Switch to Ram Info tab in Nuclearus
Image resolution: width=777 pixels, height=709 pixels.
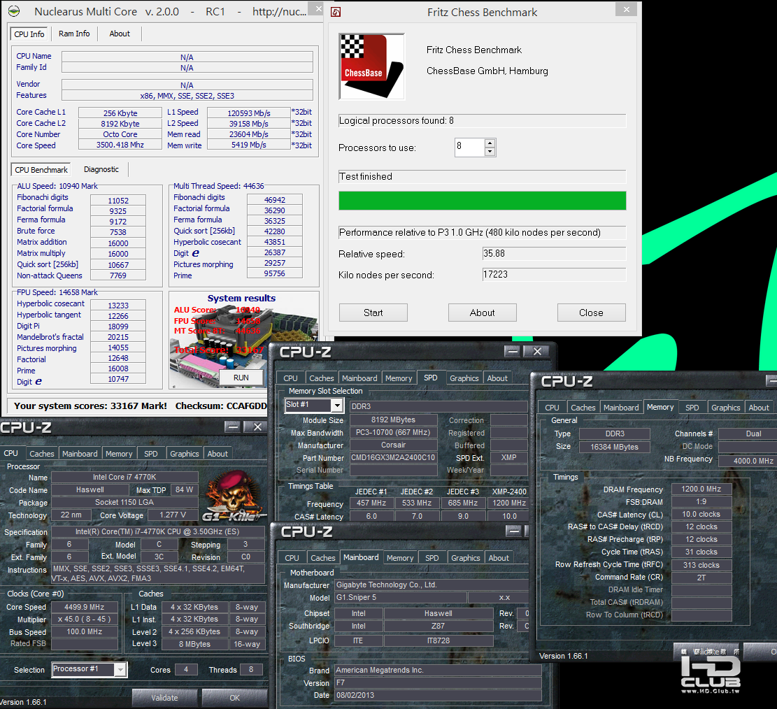(74, 34)
